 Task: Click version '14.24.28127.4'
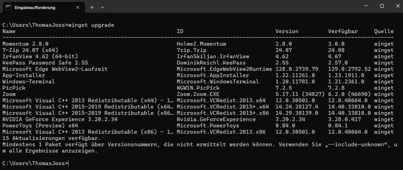pyautogui.click(x=297, y=106)
